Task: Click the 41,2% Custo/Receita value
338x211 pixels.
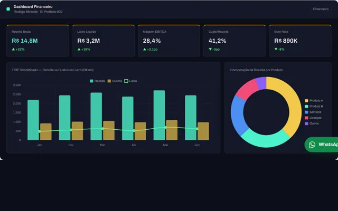Action: (217, 41)
